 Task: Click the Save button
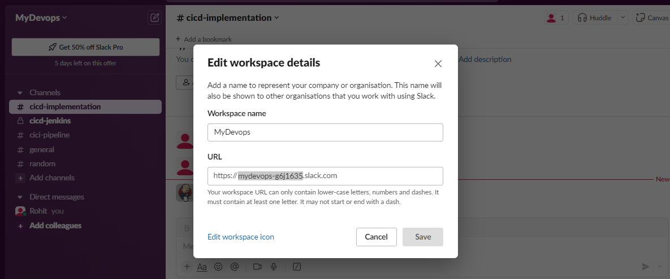point(422,237)
